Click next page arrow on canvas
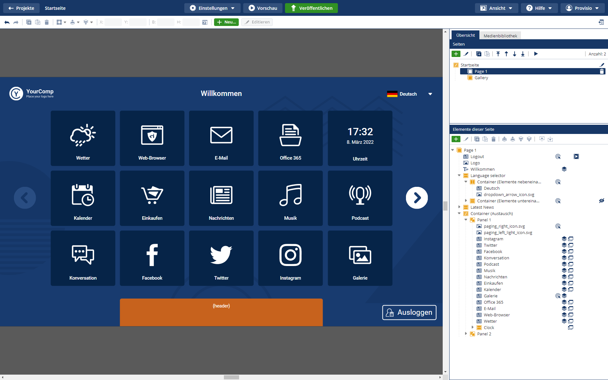This screenshot has width=608, height=380. pos(417,198)
